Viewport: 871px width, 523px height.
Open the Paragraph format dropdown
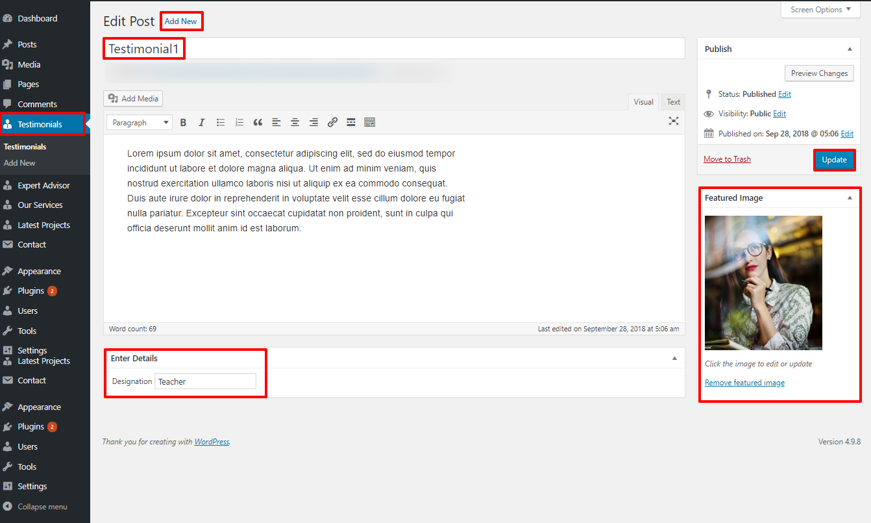pyautogui.click(x=140, y=122)
